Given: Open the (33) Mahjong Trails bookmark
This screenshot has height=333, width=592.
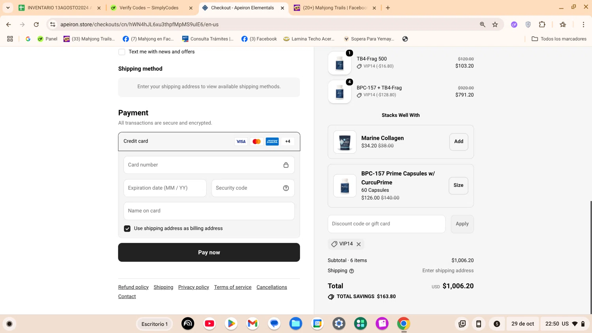Looking at the screenshot, I should click(x=90, y=39).
